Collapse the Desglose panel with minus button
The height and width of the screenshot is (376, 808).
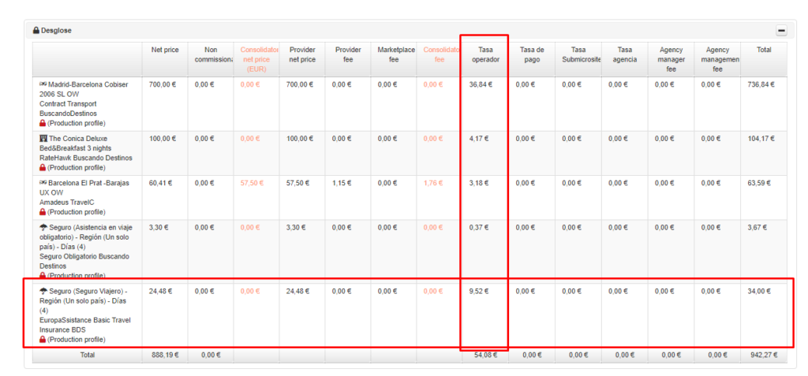coord(781,31)
